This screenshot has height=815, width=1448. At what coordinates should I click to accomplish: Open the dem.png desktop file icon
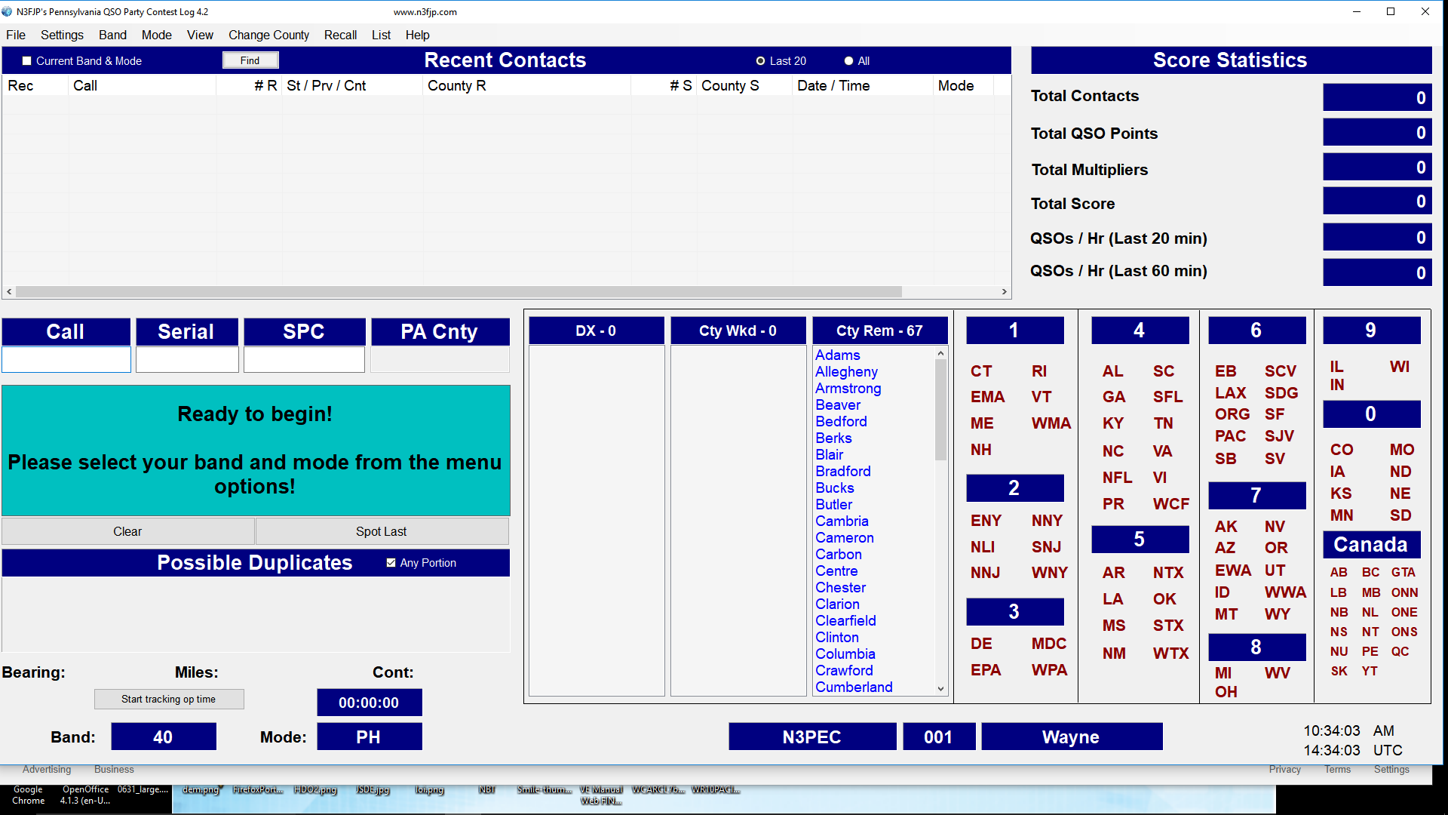pos(201,789)
